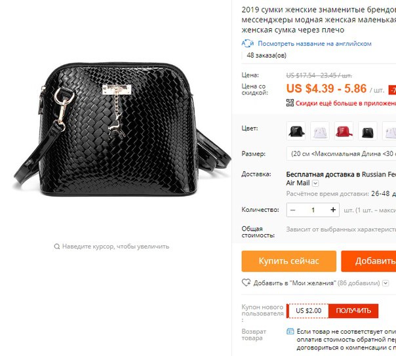Select the white bag color option
The height and width of the screenshot is (356, 396).
320,130
